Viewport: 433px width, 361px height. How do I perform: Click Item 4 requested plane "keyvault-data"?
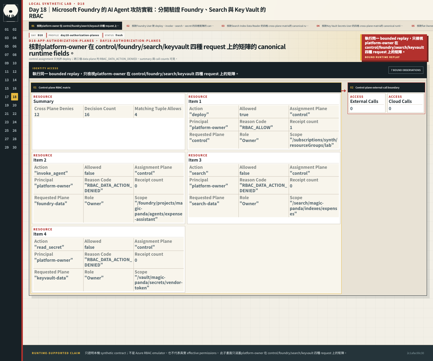51,278
